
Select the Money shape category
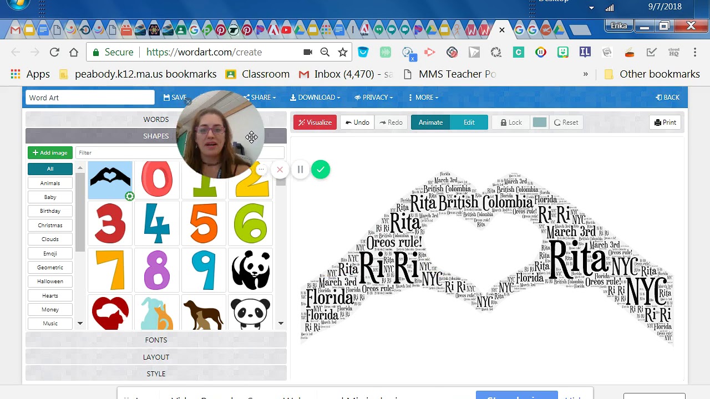(x=50, y=309)
